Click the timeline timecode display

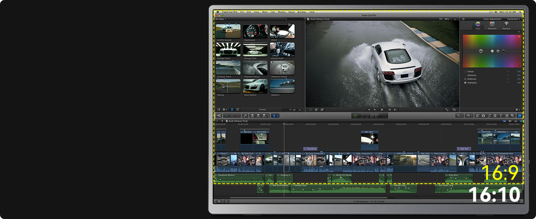coord(369,116)
